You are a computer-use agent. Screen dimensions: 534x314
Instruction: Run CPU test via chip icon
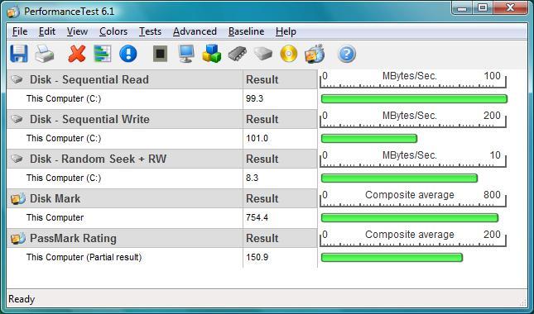point(160,54)
